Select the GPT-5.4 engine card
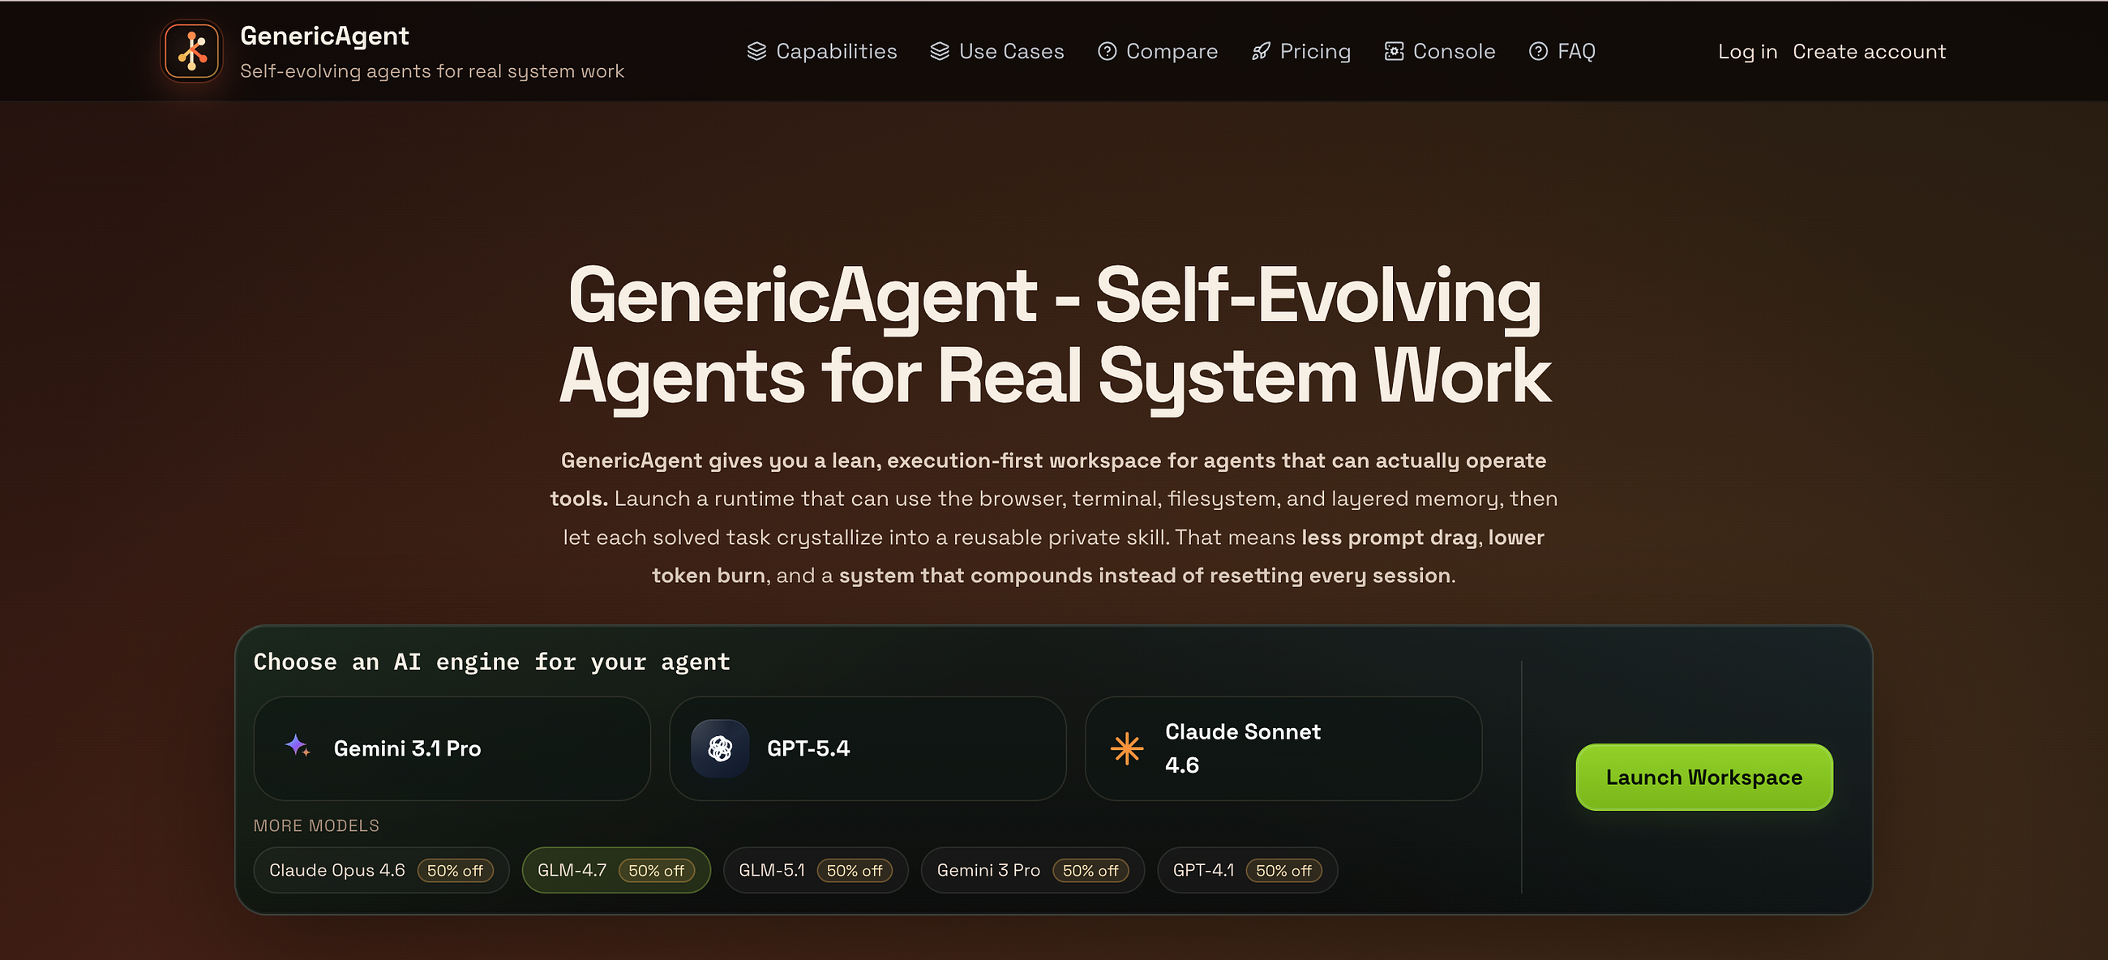The height and width of the screenshot is (960, 2108). click(868, 748)
